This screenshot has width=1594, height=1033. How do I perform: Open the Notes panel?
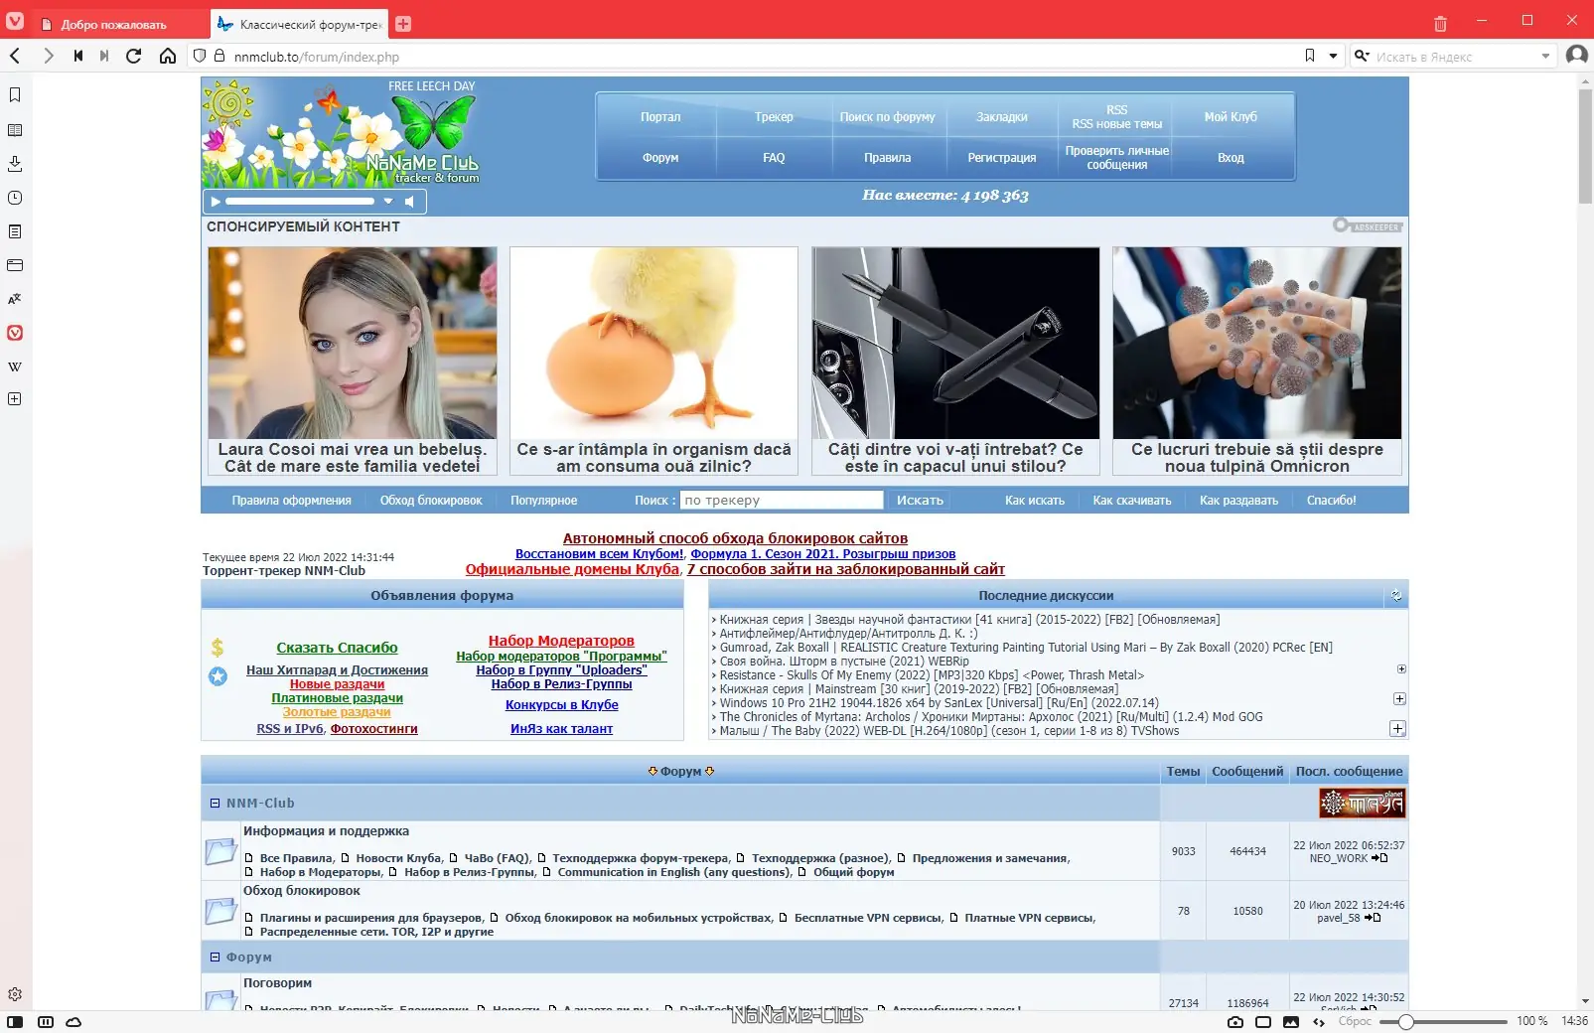(14, 230)
